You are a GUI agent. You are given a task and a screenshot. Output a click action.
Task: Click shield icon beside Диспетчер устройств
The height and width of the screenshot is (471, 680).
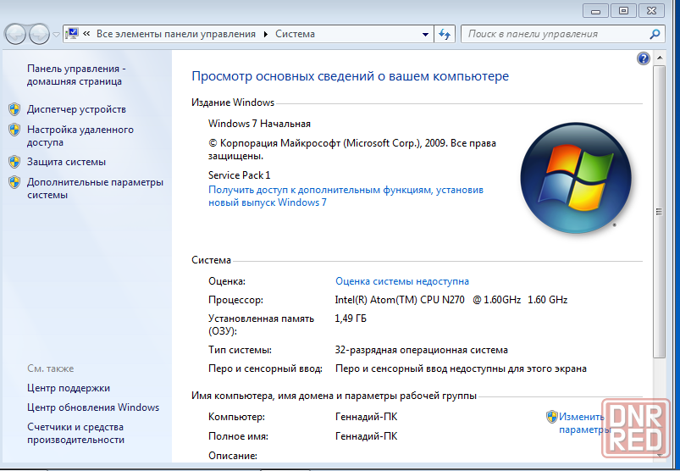(14, 109)
